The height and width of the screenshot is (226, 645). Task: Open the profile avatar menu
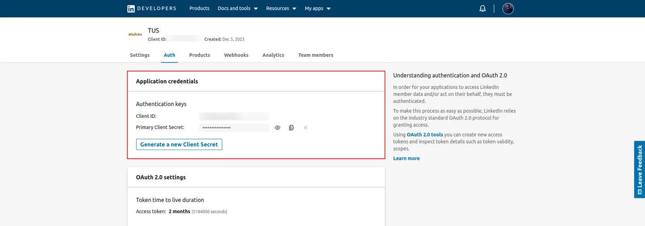point(508,8)
